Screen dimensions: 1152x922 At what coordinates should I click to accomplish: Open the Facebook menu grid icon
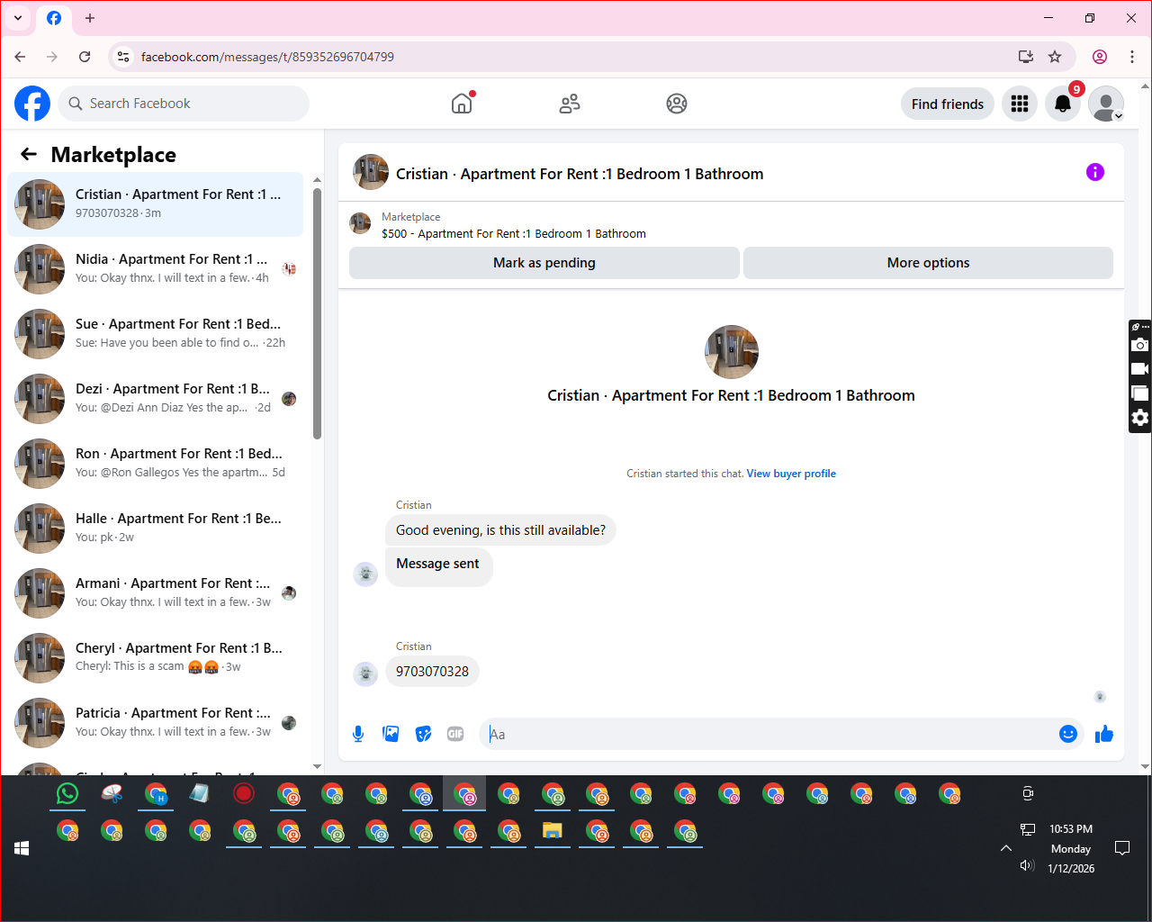(1020, 104)
